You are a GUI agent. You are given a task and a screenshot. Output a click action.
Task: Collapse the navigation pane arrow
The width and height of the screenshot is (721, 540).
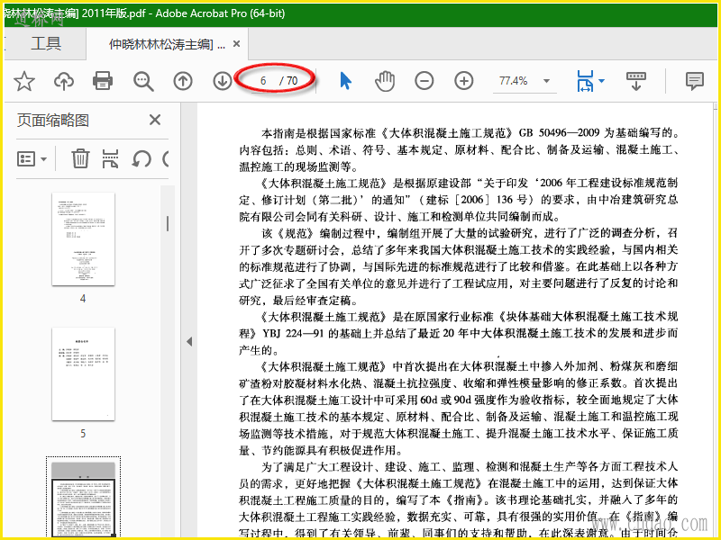pyautogui.click(x=189, y=342)
